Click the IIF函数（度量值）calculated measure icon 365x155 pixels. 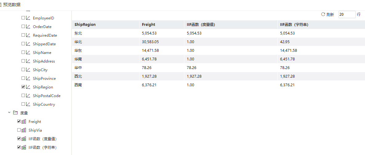point(24,139)
